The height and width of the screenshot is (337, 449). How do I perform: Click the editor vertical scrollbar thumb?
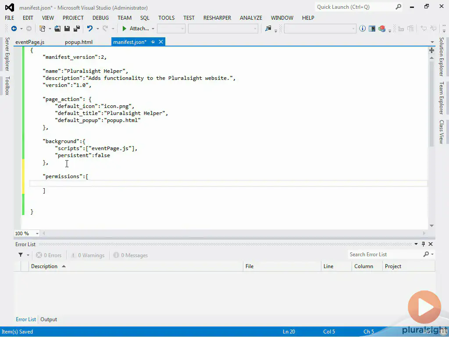(431, 104)
